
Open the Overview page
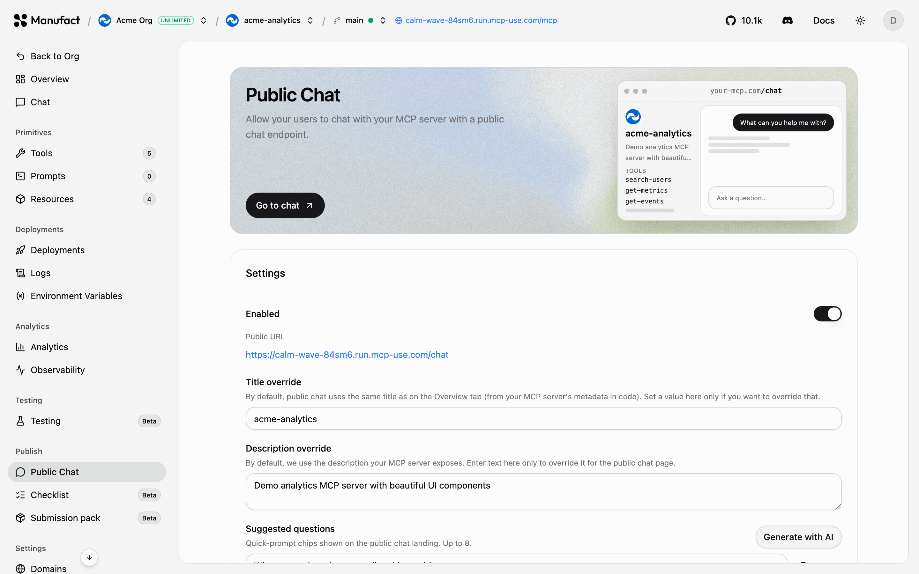86,79
